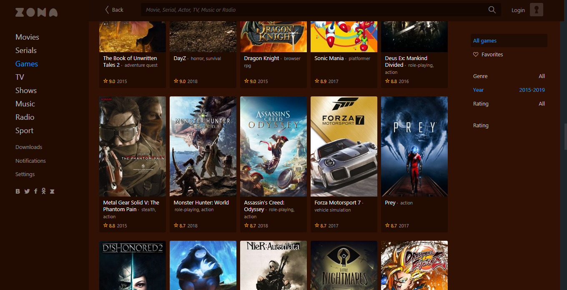567x290 pixels.
Task: Open the user avatar icon
Action: [x=537, y=10]
